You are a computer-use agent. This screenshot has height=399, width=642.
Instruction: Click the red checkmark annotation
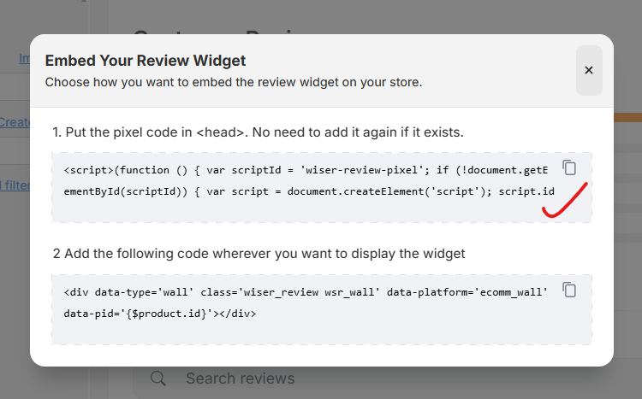tap(563, 202)
